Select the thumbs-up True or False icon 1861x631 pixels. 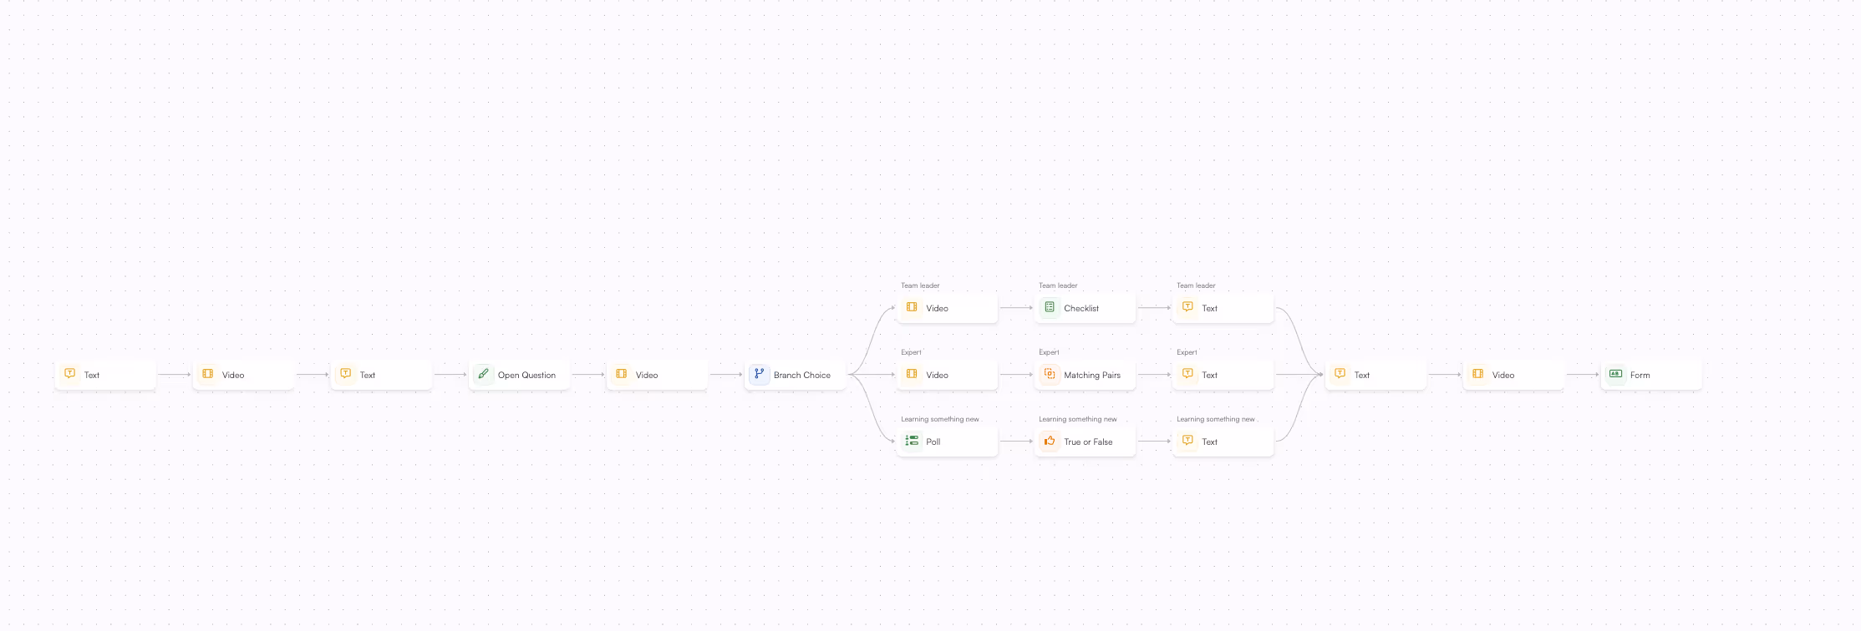click(1050, 441)
